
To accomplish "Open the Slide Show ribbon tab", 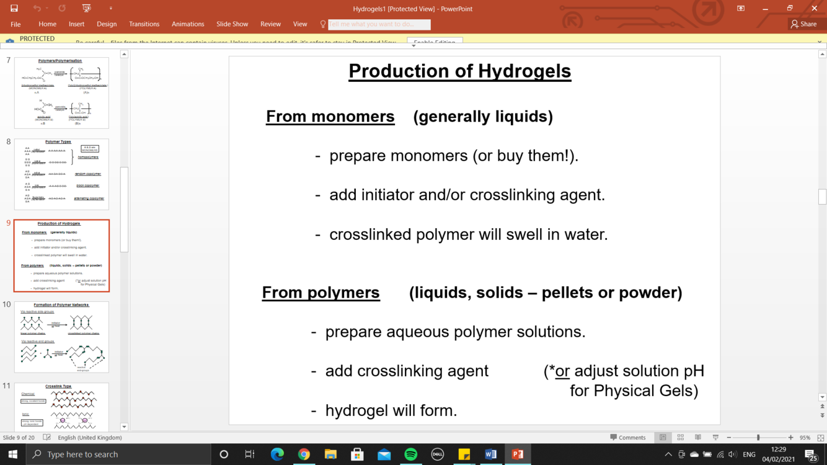I will [232, 24].
